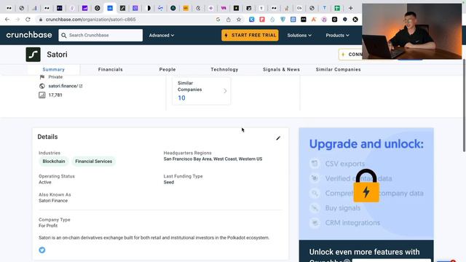Click the Similar Companies count 10

point(181,98)
